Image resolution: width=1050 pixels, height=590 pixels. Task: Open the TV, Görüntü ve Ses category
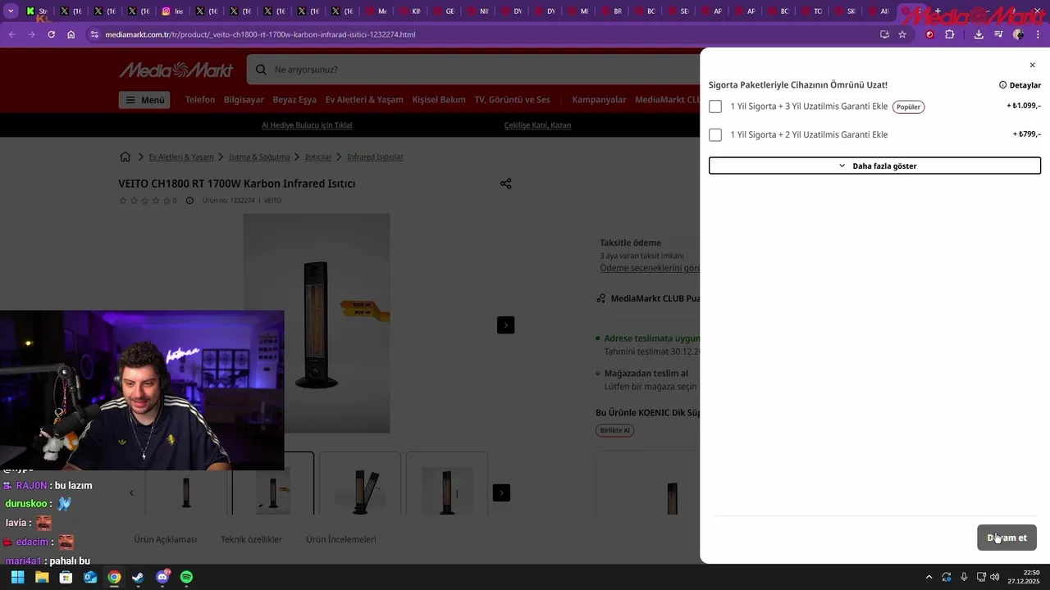[x=513, y=100]
